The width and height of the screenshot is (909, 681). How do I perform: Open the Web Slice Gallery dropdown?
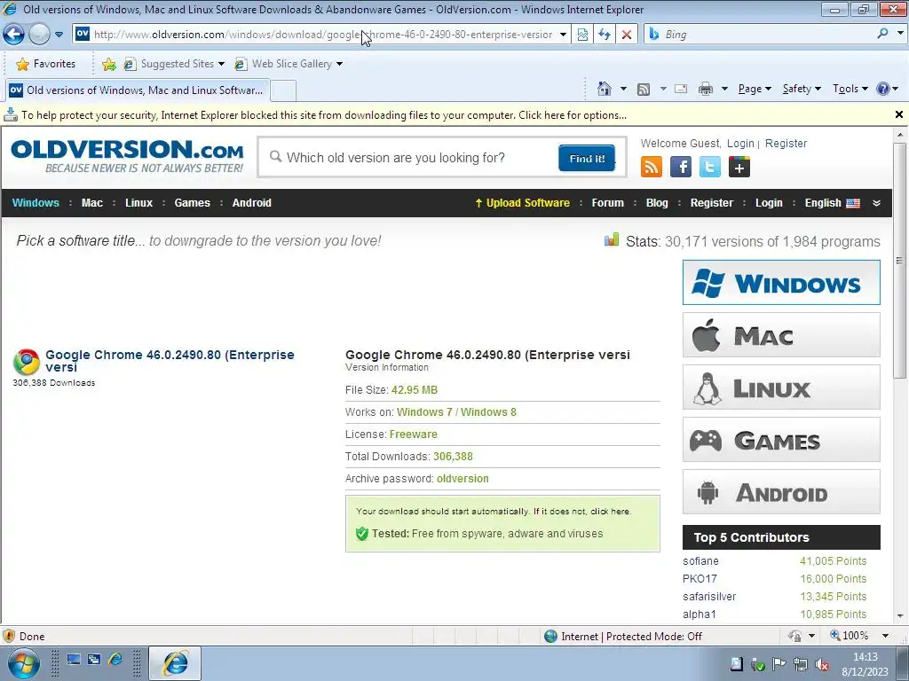[x=289, y=64]
